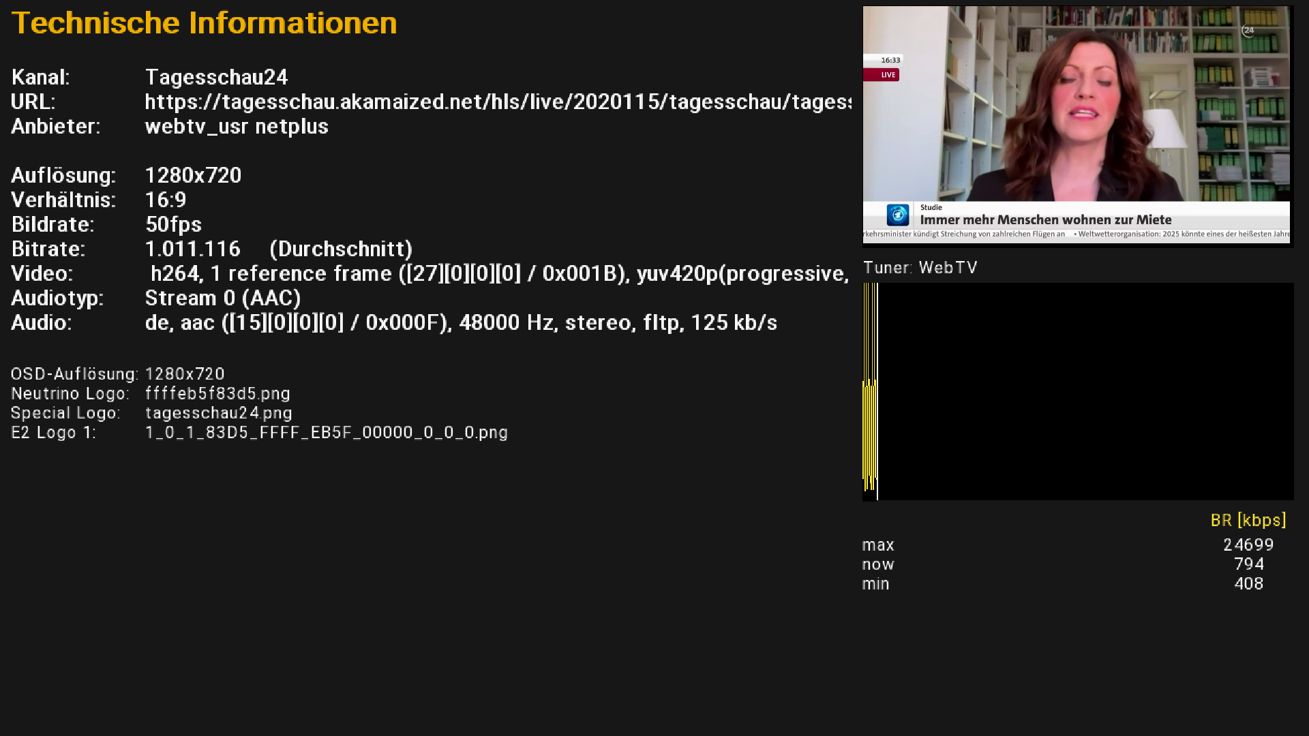Click the yellow bitrate graph bars

click(869, 429)
